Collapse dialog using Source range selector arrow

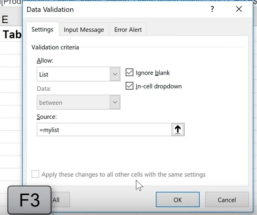[x=178, y=130]
